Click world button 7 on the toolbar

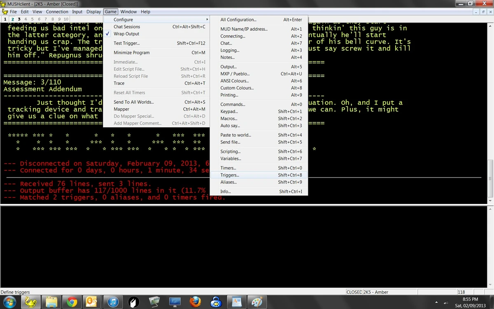(x=46, y=19)
